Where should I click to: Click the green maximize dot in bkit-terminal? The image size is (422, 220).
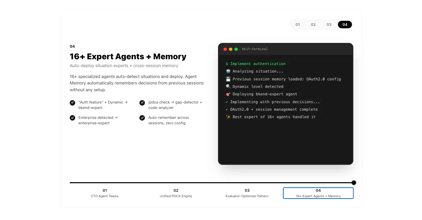click(236, 49)
